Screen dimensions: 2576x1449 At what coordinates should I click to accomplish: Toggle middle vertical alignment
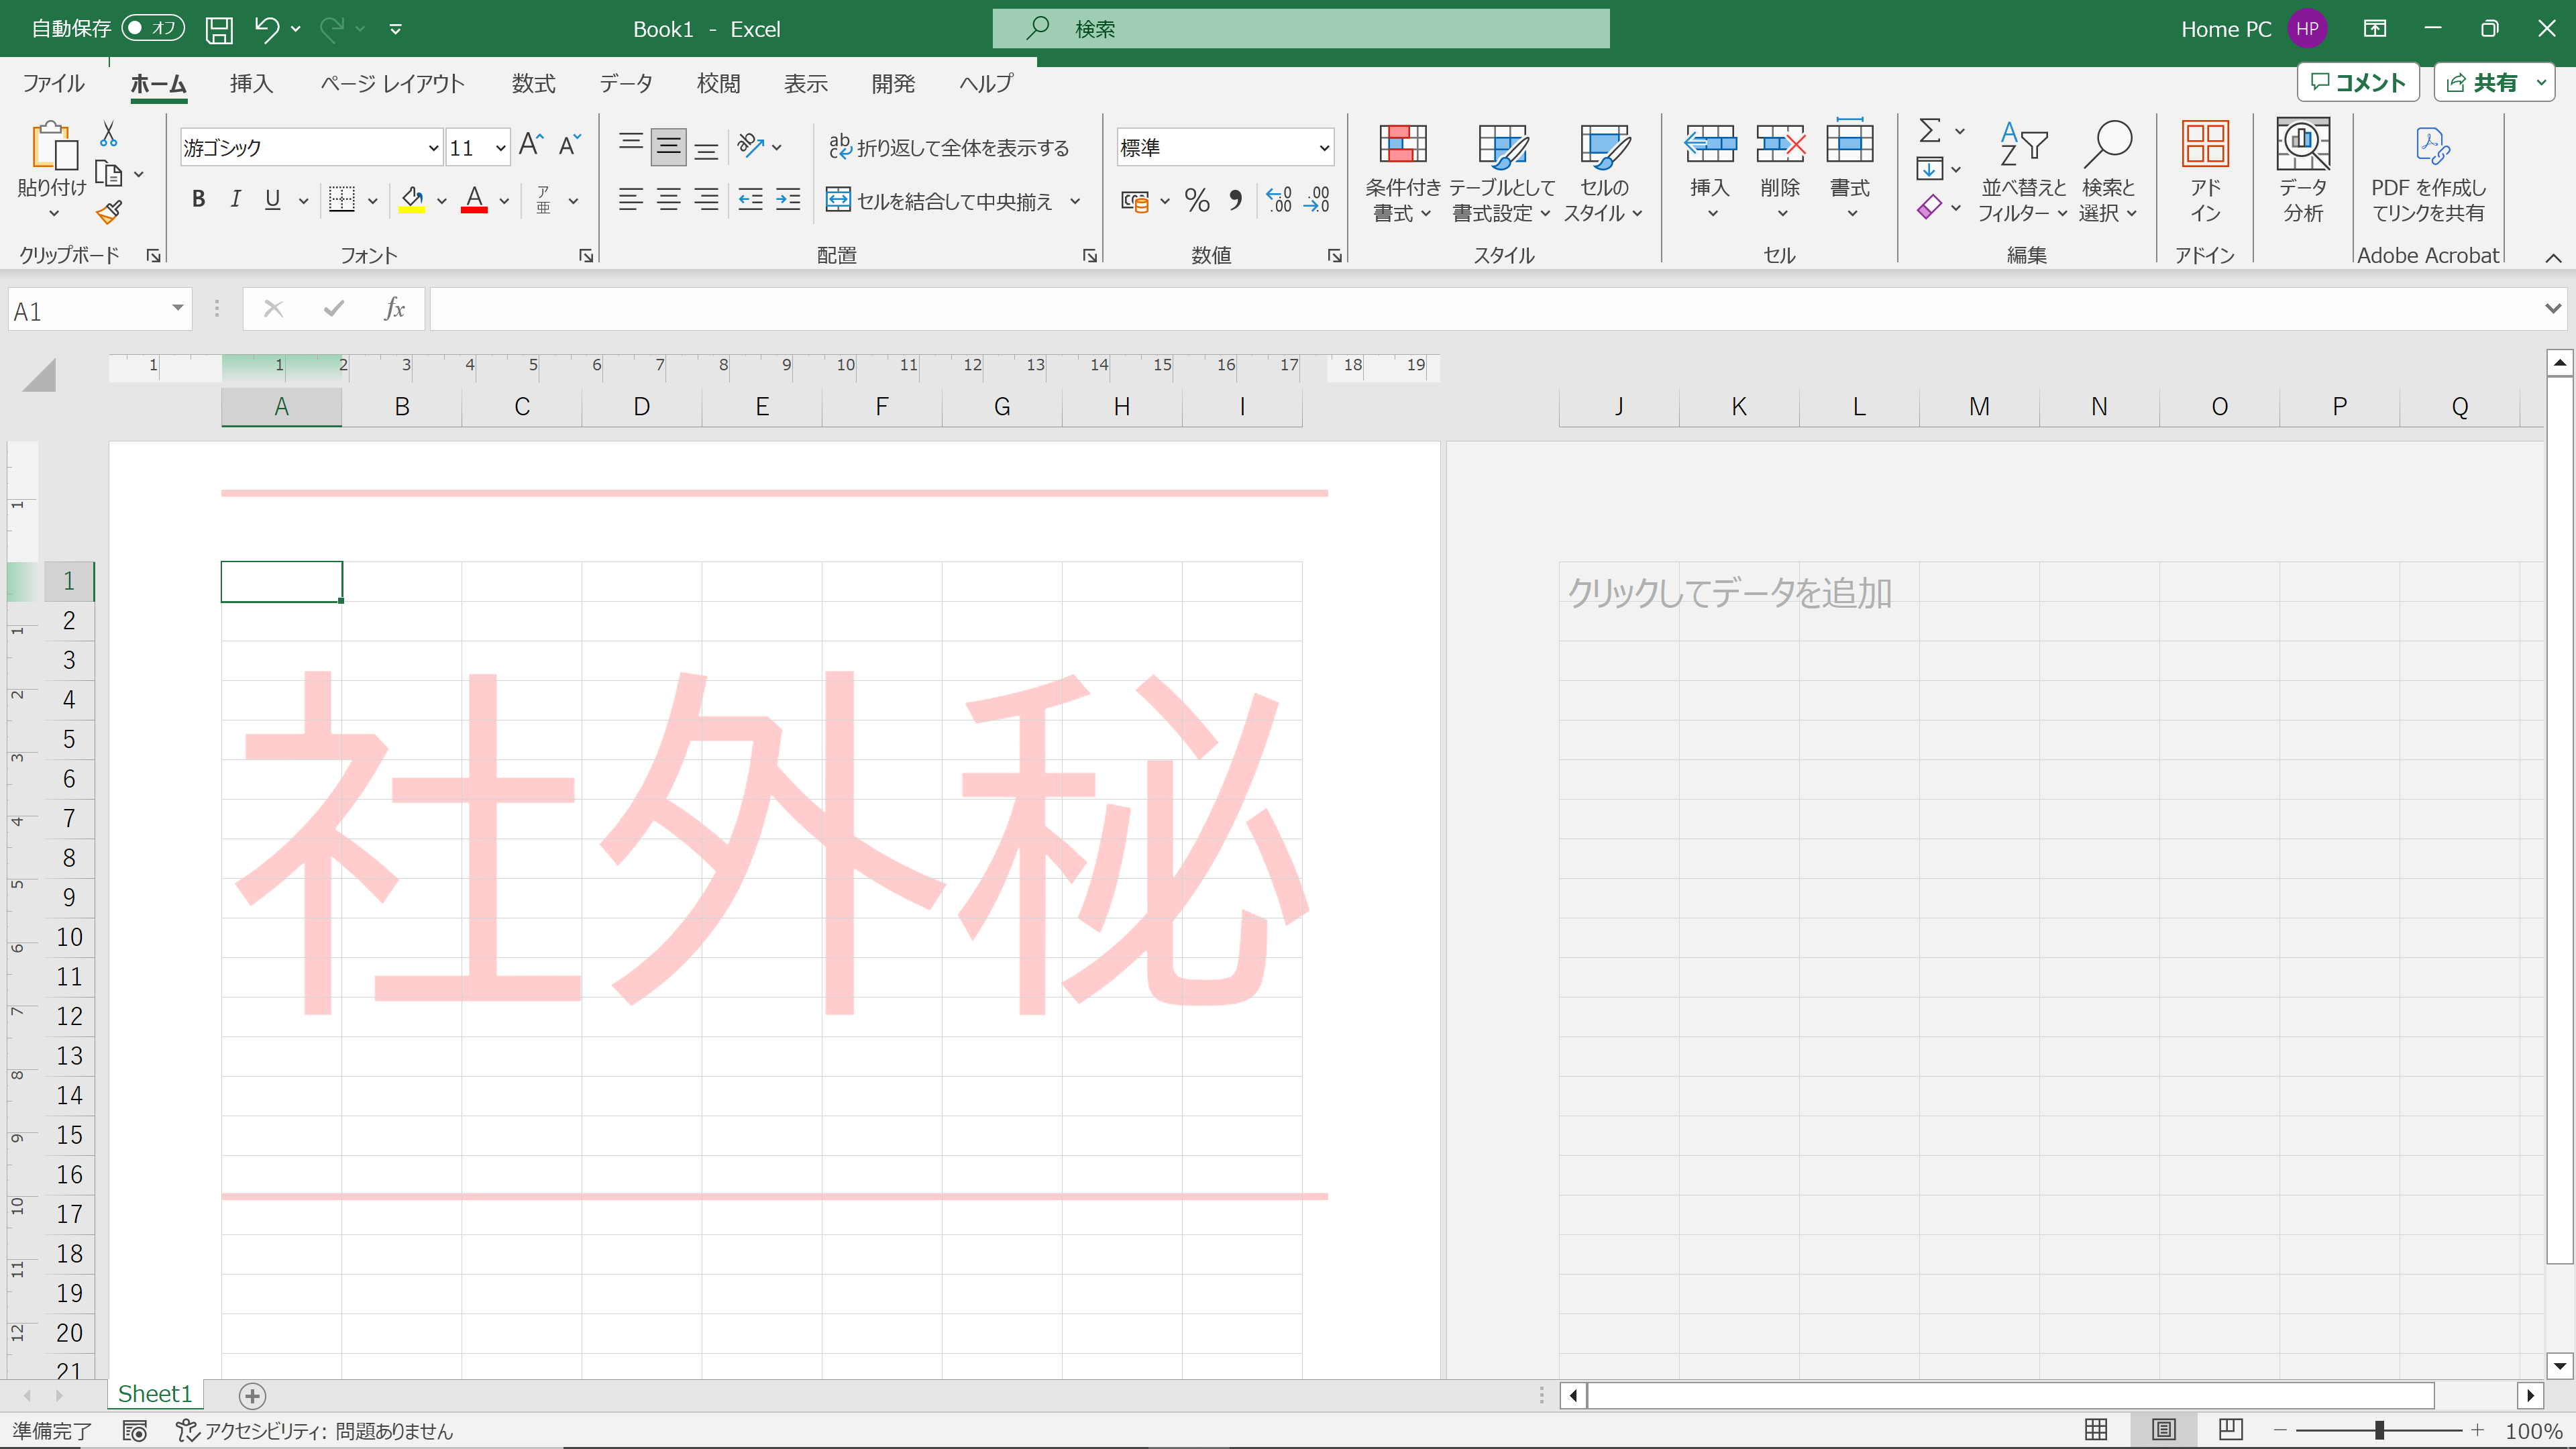pos(668,147)
